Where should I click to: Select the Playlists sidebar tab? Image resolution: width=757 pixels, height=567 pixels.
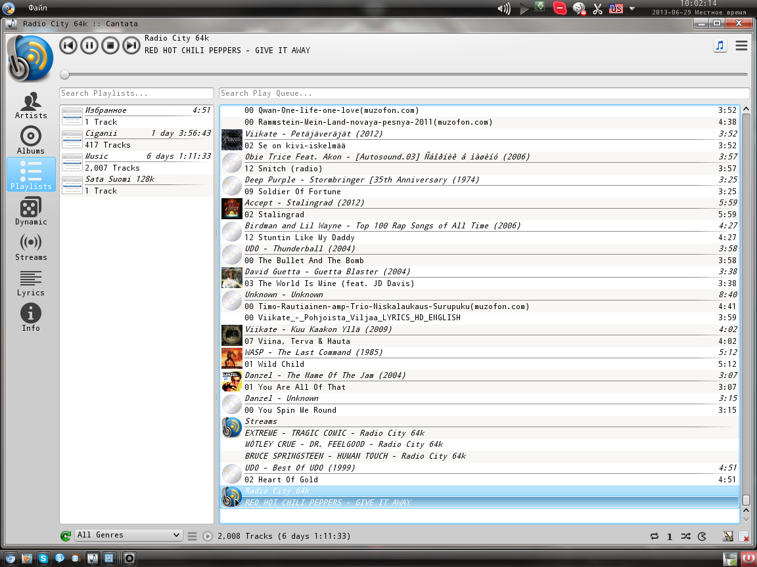pos(31,175)
